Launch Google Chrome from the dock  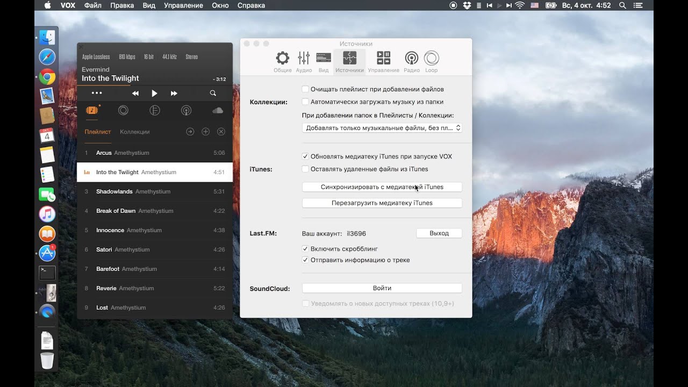[47, 77]
